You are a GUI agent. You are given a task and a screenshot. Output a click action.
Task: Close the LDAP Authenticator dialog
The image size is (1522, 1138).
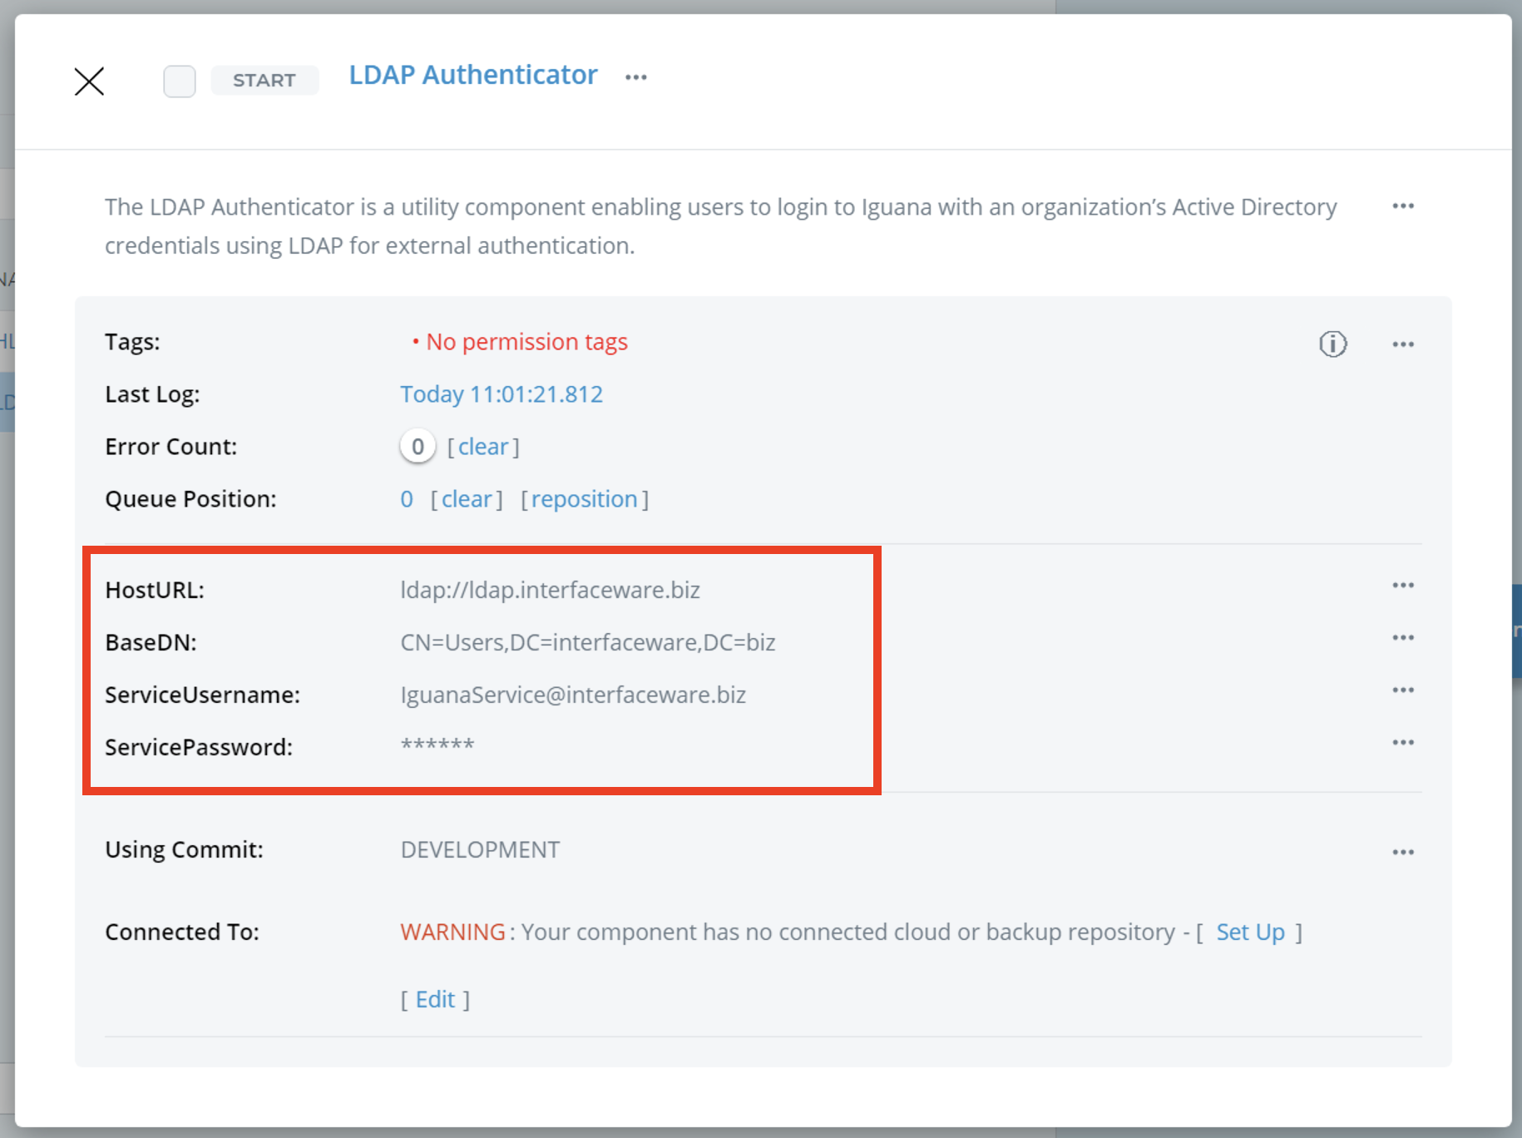coord(89,82)
